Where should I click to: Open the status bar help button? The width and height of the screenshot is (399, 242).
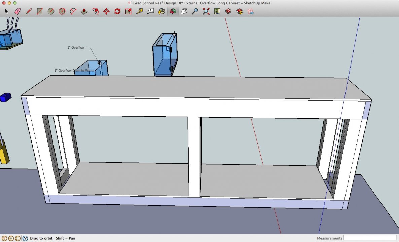25,238
